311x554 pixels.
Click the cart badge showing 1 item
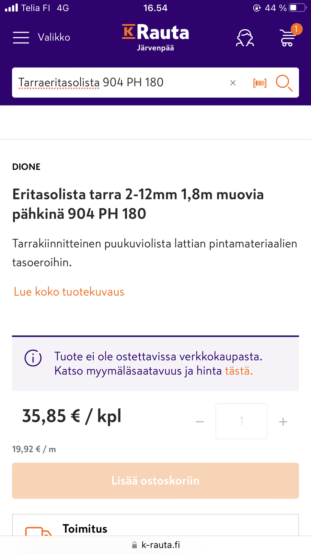coord(296,29)
